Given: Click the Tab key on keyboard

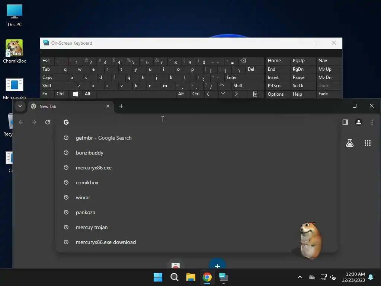Looking at the screenshot, I should [51, 69].
